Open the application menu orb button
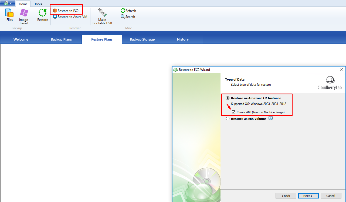The image size is (346, 202). coord(8,3)
